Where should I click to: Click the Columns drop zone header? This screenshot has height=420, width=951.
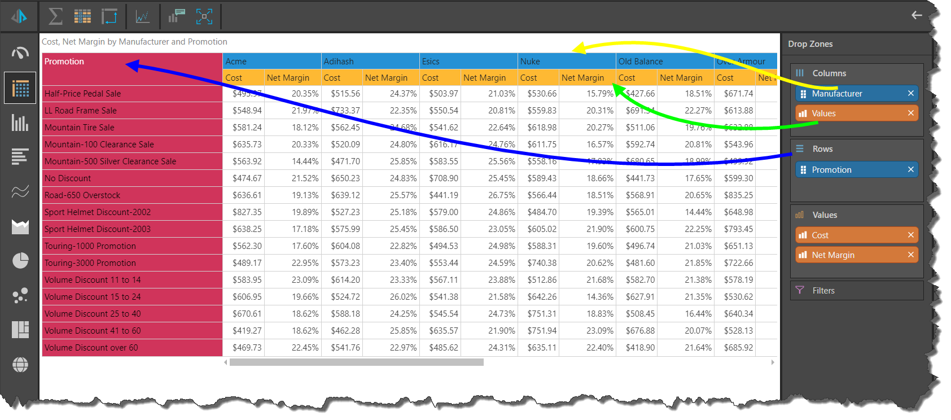[829, 73]
